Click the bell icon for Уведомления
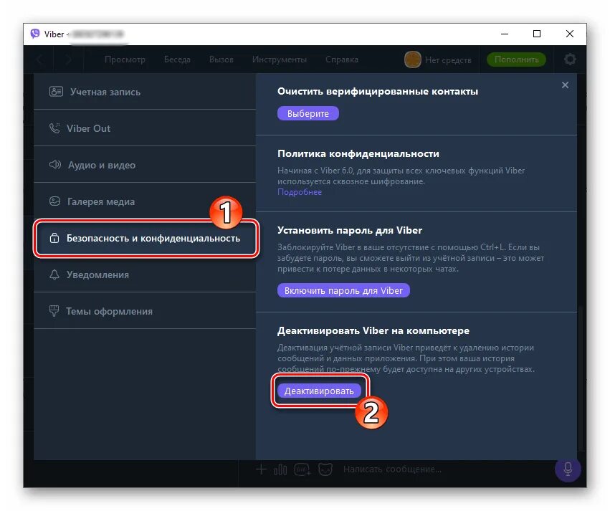The image size is (610, 511). [54, 274]
